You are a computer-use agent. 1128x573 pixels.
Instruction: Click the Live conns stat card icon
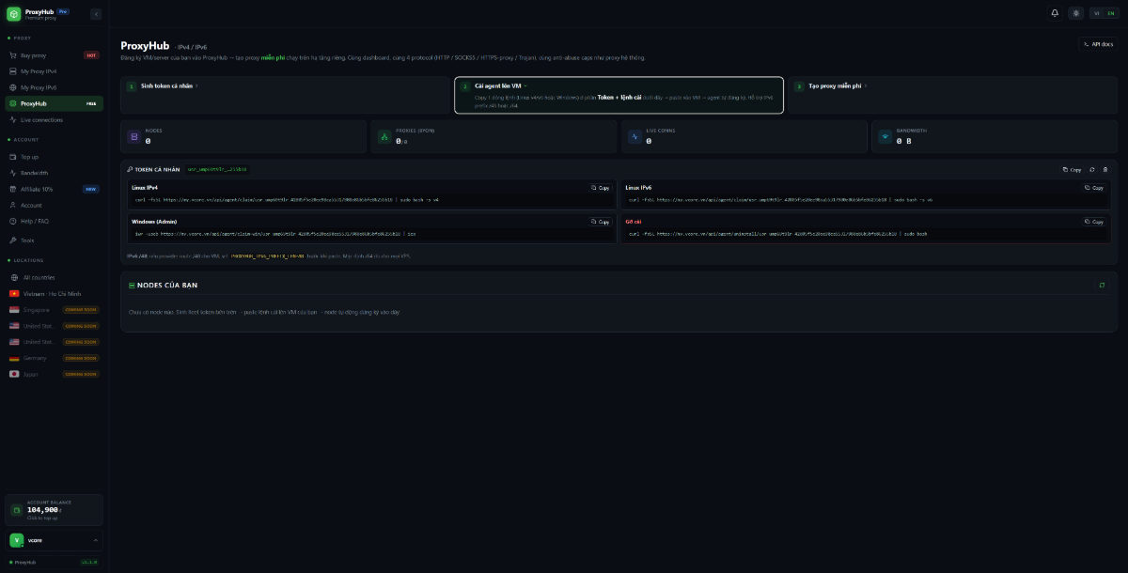tap(634, 137)
